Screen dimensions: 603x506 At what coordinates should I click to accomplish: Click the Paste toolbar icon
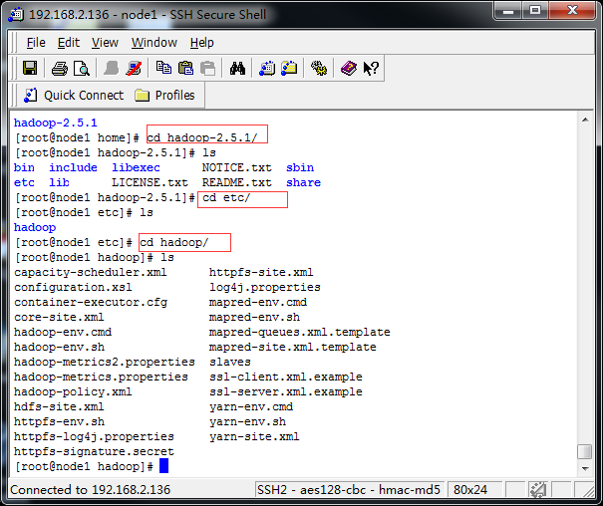[x=185, y=68]
